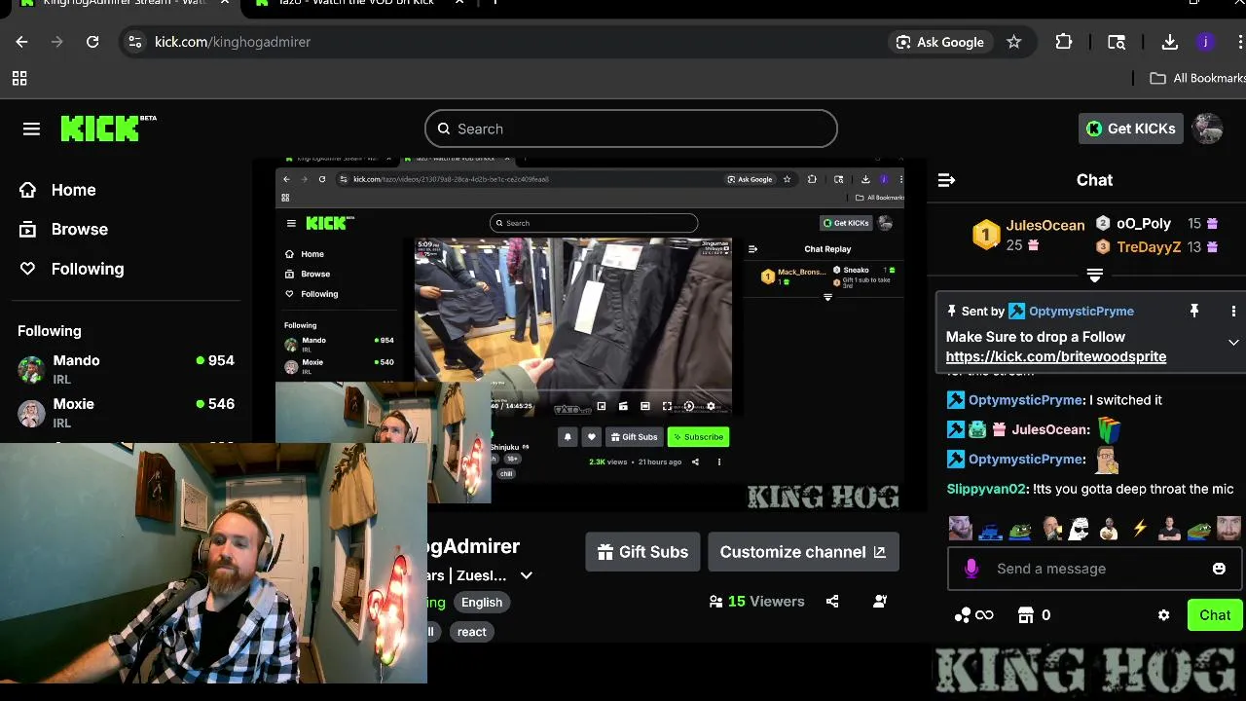Switch to the Tazo VOD browser tab
Screen dimensions: 1246x701
point(355,3)
